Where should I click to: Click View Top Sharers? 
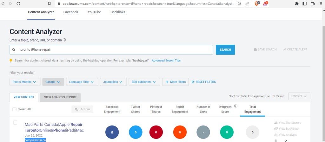[x=288, y=123]
